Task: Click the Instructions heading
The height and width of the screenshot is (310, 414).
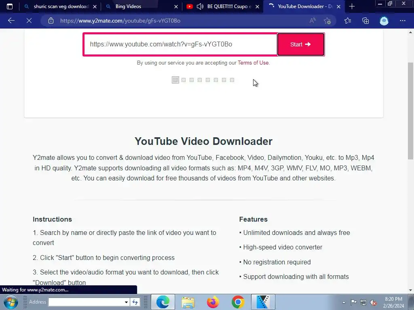Action: (52, 219)
